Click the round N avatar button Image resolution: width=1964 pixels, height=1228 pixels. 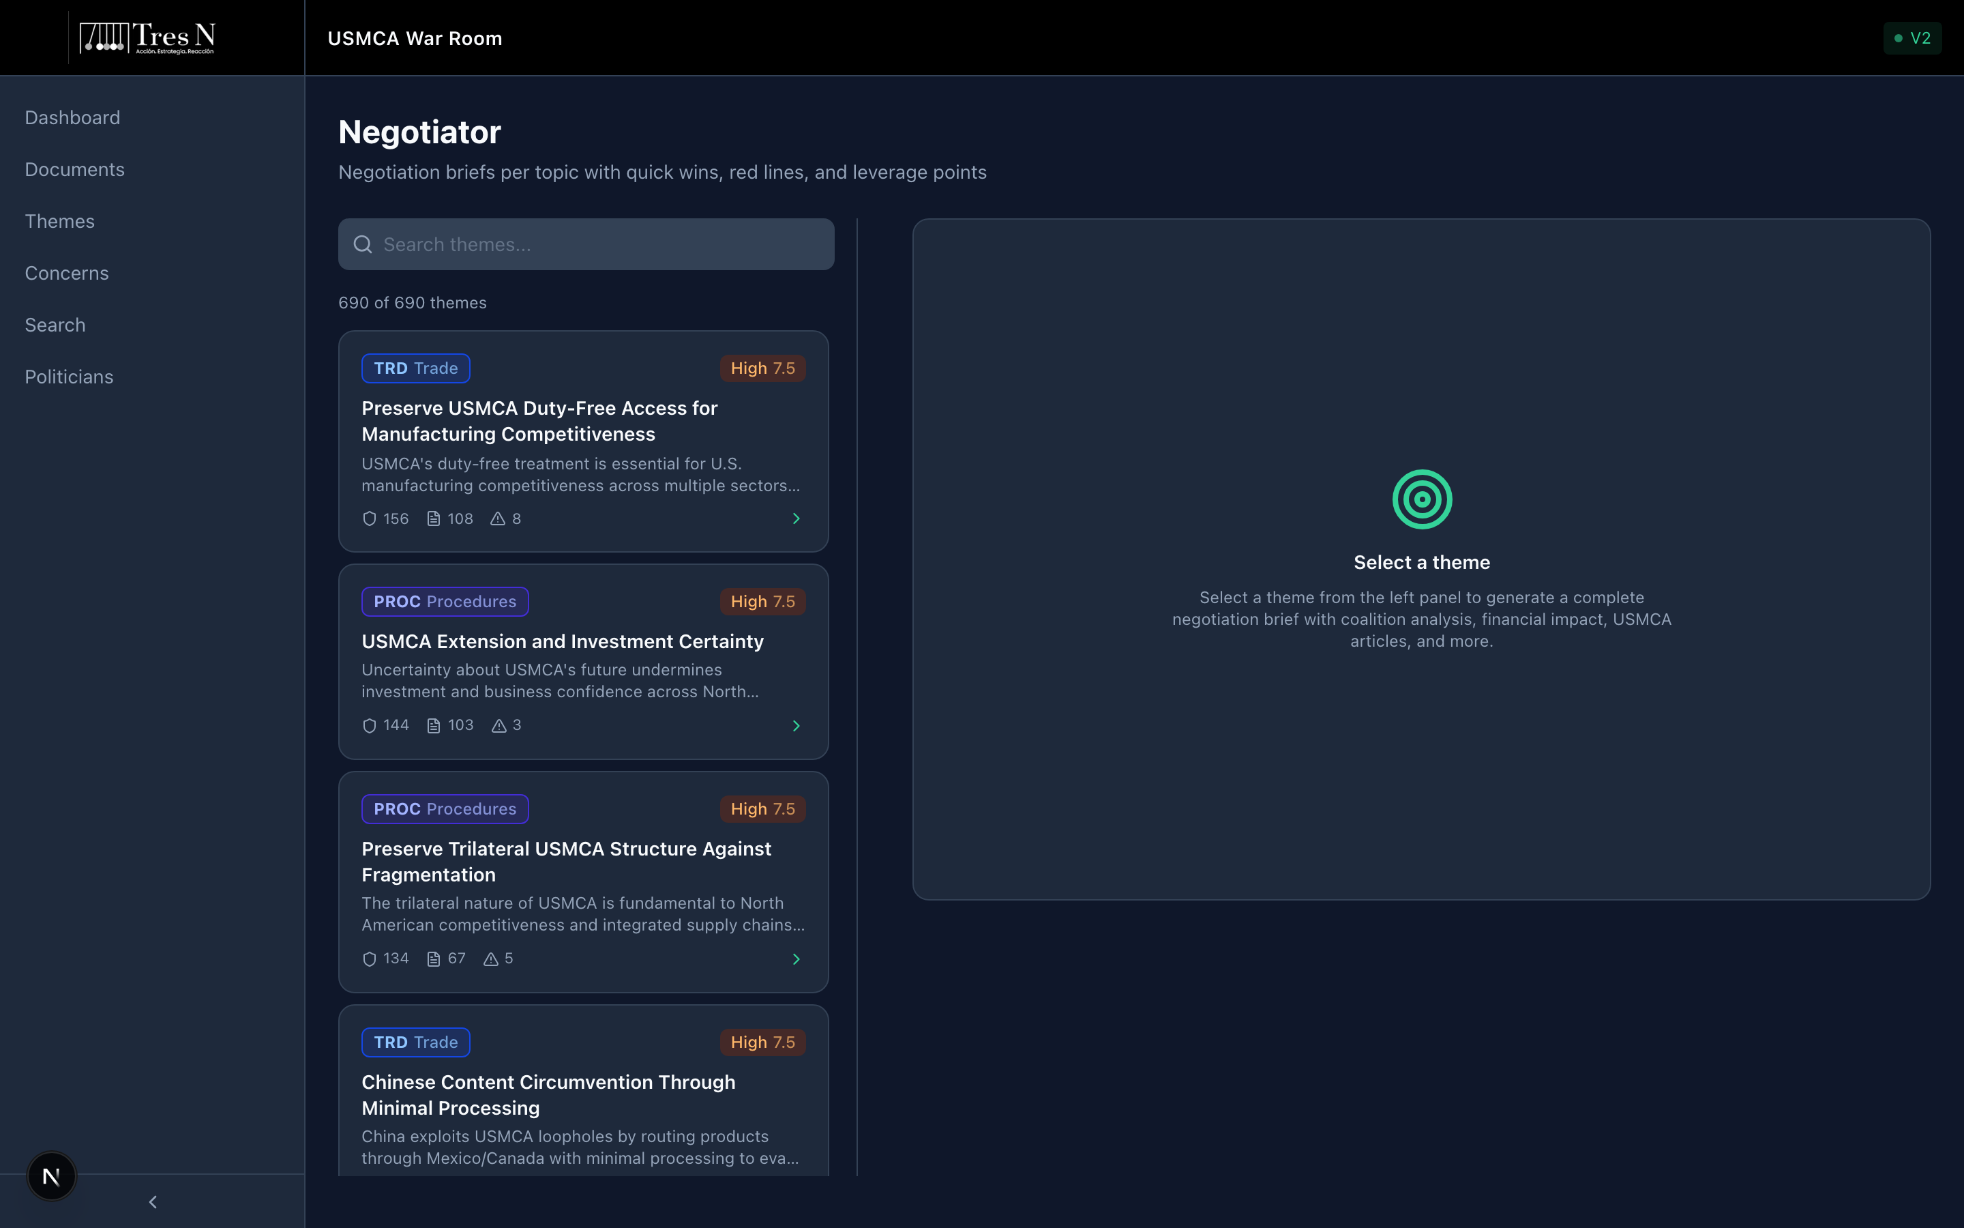tap(51, 1175)
